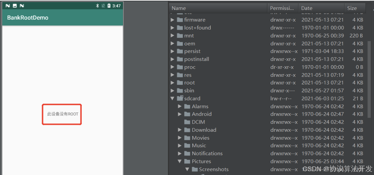Sort files by Size column header

355,8
